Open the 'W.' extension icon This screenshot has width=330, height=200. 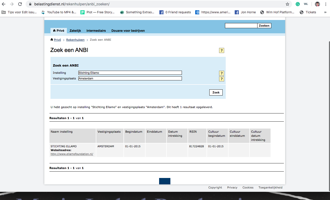pos(306,4)
